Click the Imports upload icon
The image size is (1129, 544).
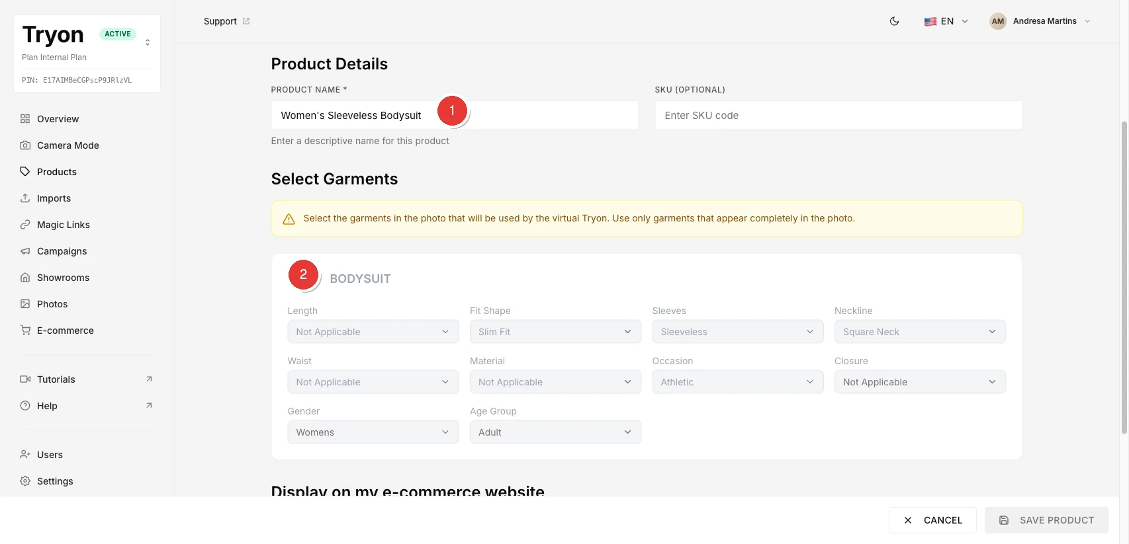pyautogui.click(x=25, y=198)
